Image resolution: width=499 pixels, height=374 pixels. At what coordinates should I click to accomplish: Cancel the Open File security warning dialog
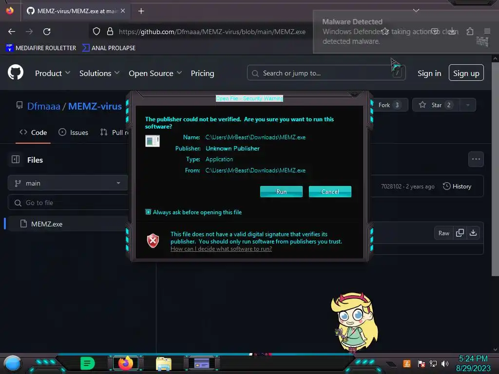pos(330,192)
